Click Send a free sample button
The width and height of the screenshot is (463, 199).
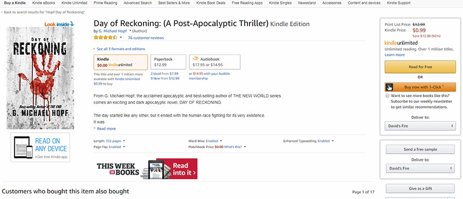(420, 150)
